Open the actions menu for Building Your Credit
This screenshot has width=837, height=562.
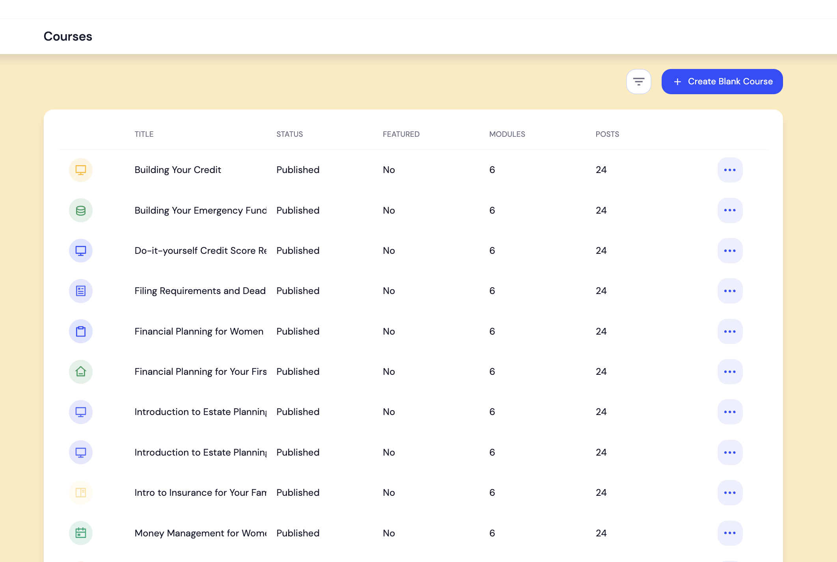730,170
